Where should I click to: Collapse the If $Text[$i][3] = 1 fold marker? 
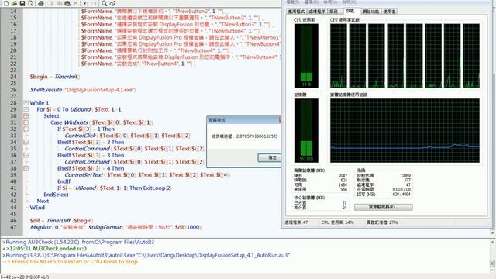pos(26,129)
